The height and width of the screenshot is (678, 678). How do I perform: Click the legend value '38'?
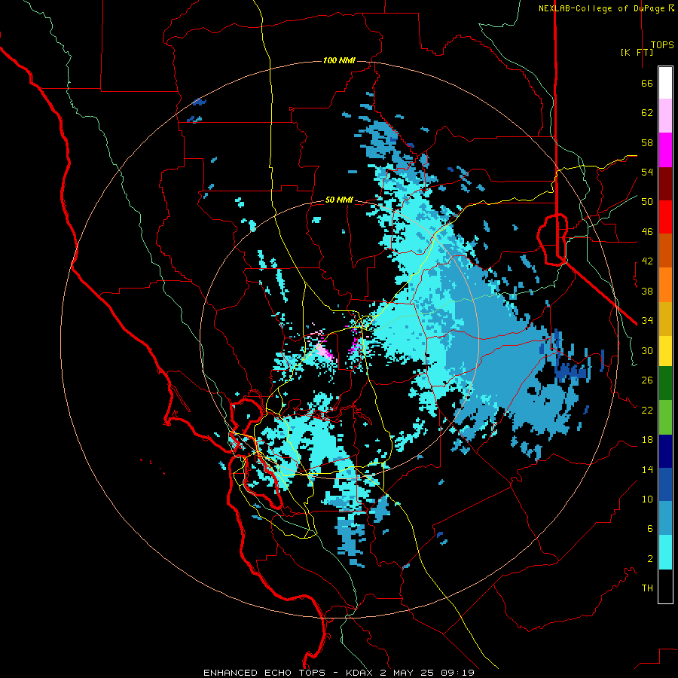(x=647, y=291)
